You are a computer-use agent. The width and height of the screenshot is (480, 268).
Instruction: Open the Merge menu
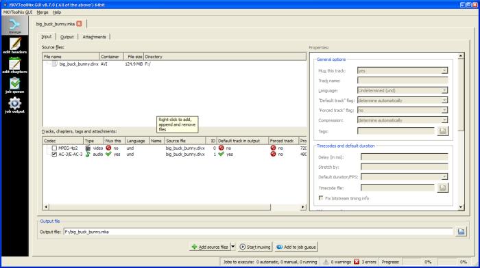tap(43, 12)
